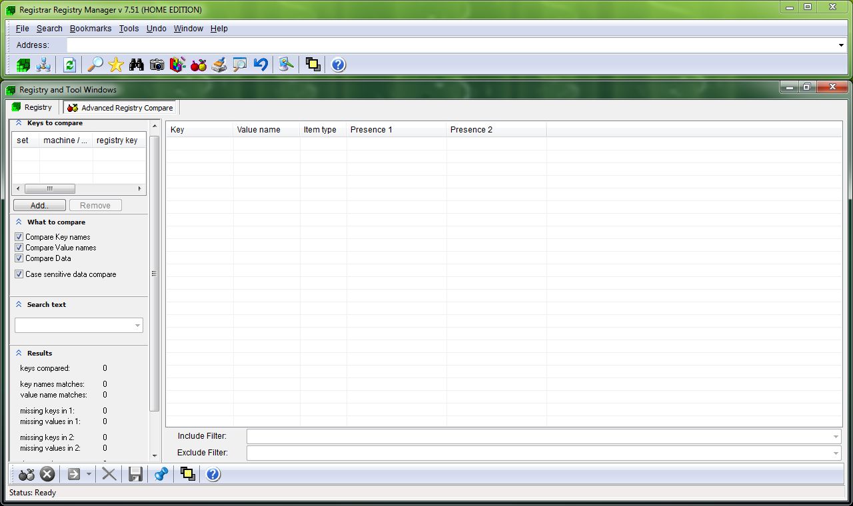This screenshot has width=853, height=506.
Task: Click the Presence 2 column header
Action: pos(496,129)
